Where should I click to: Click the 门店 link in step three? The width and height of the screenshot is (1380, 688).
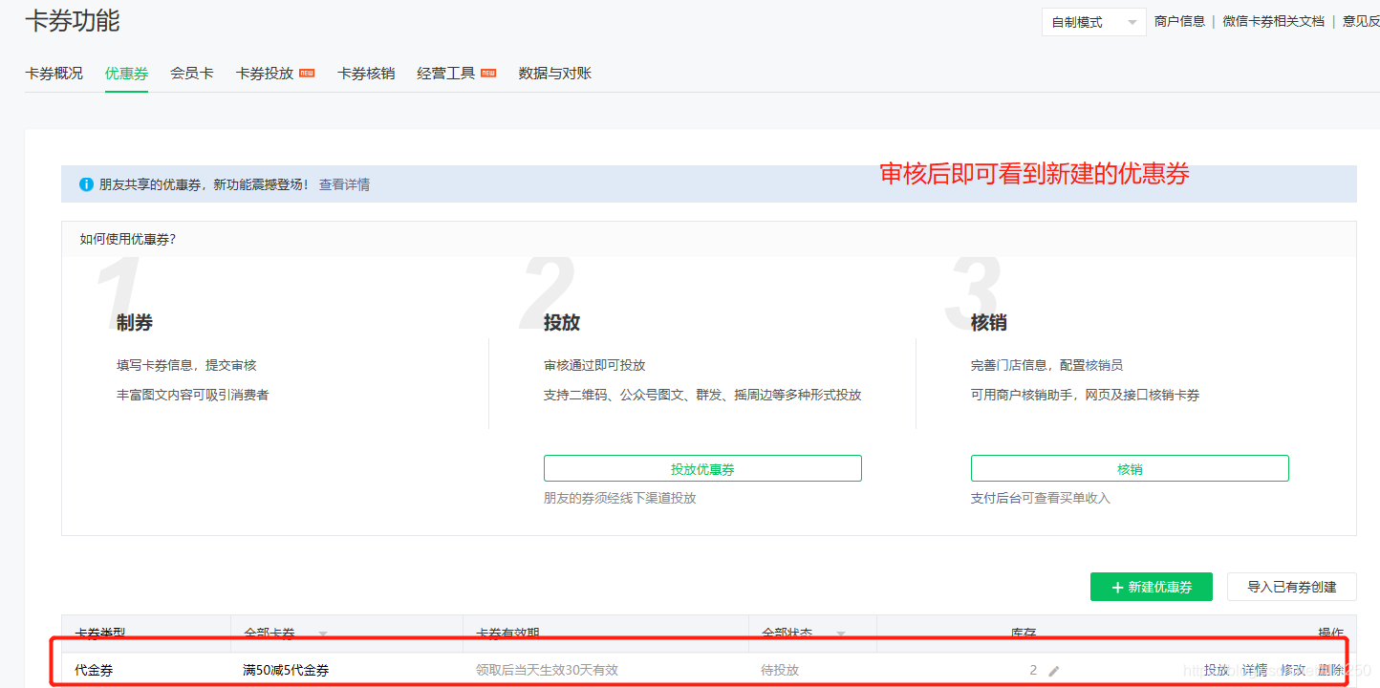[x=1008, y=365]
